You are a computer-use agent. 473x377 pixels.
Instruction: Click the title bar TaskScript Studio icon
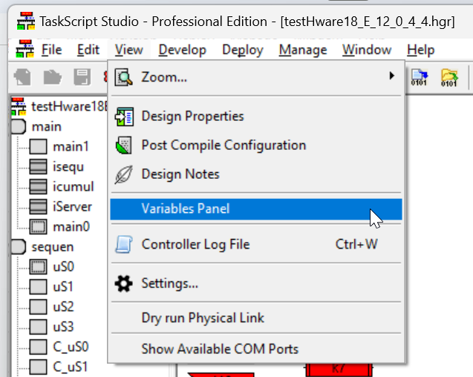click(x=26, y=21)
